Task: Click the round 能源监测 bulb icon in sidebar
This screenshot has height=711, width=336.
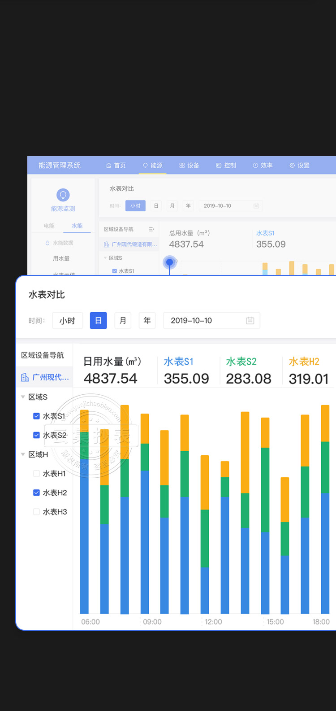Action: (63, 195)
